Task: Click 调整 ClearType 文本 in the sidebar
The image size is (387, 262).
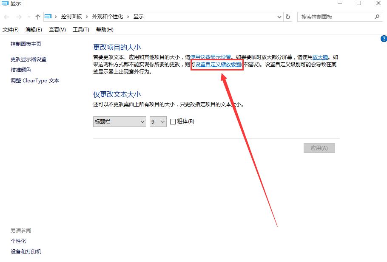Action: pos(34,80)
